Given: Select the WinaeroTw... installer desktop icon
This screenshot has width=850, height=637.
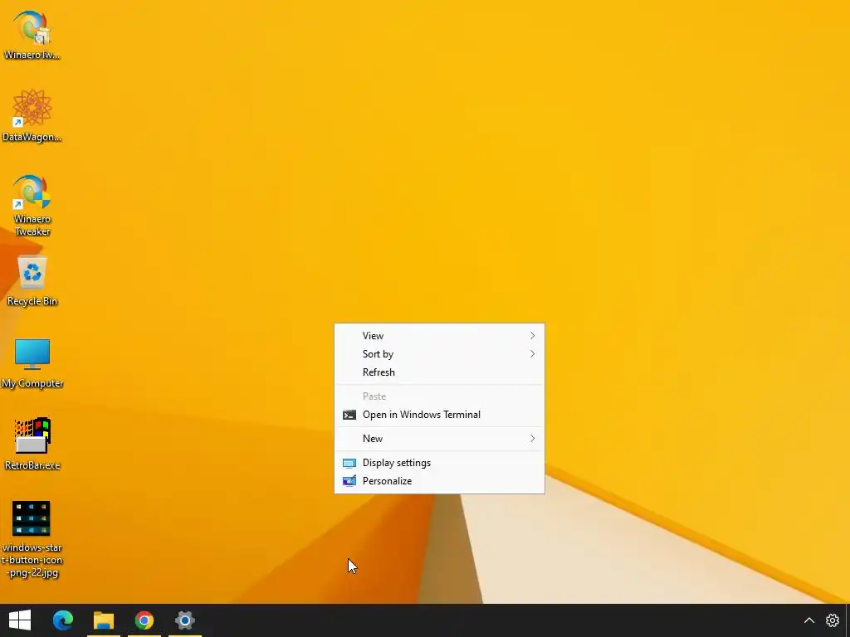Looking at the screenshot, I should tap(32, 34).
